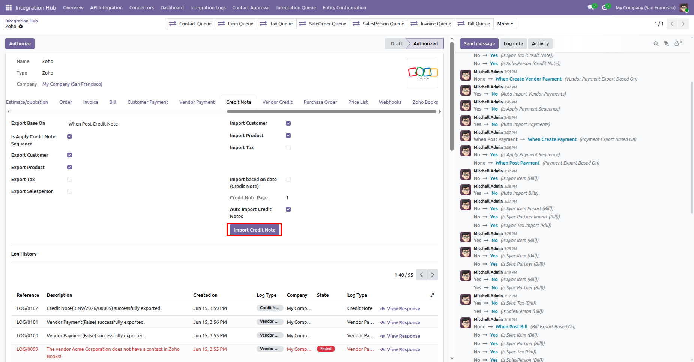This screenshot has width=694, height=362.
Task: Switch to the Invoice tab
Action: click(90, 102)
